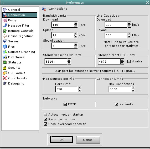Open the Proxy preferences icon
Viewport: 150px width, 149px height.
5,20
